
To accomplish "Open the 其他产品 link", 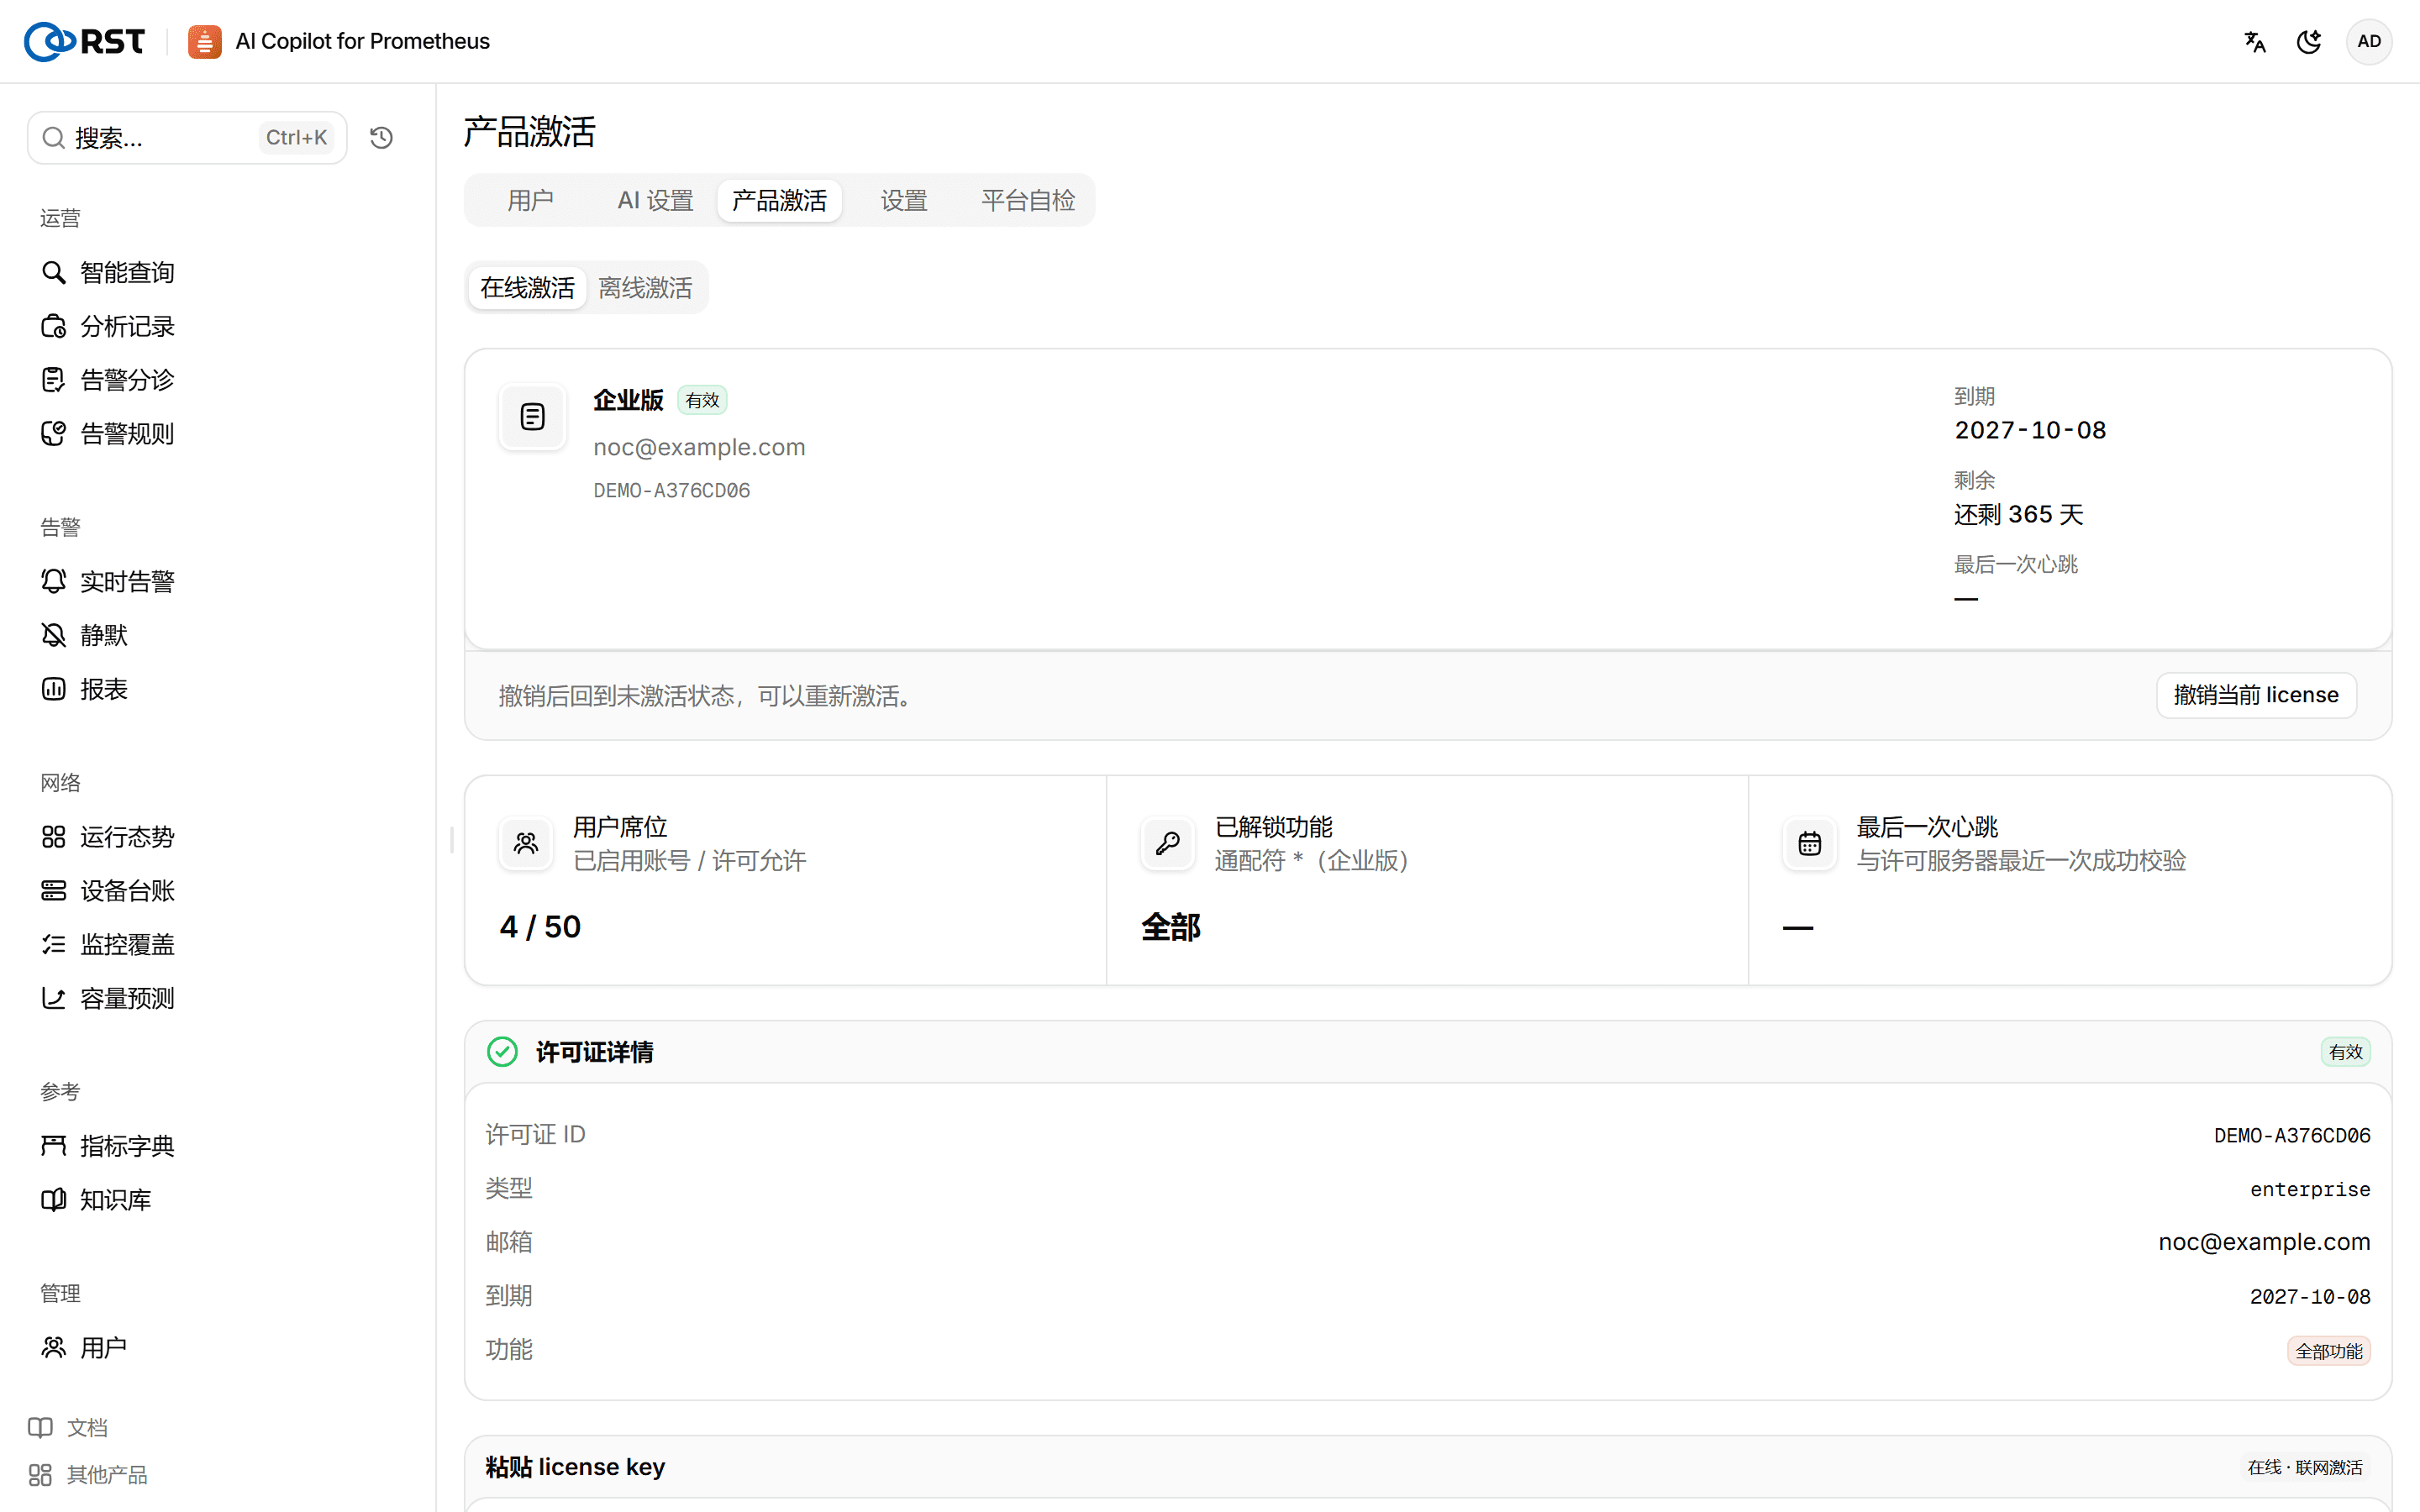I will (88, 1475).
